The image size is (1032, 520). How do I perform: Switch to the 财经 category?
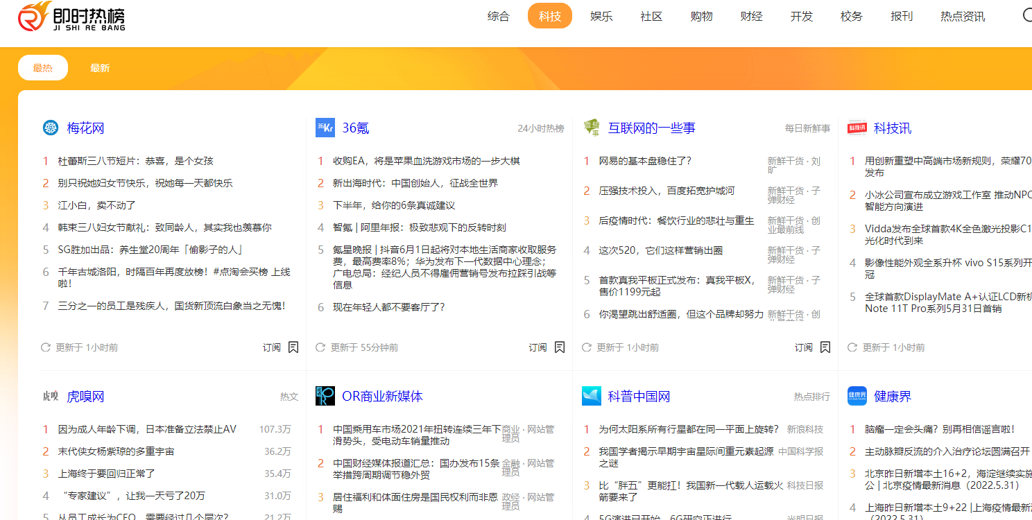pos(751,16)
